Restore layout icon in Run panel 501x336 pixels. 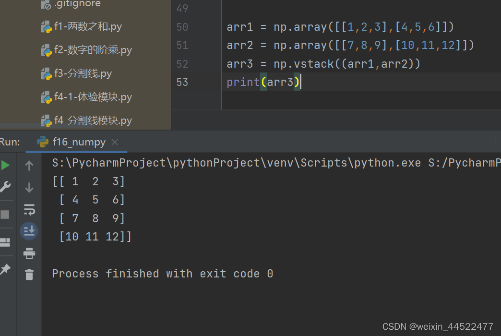tap(5, 242)
